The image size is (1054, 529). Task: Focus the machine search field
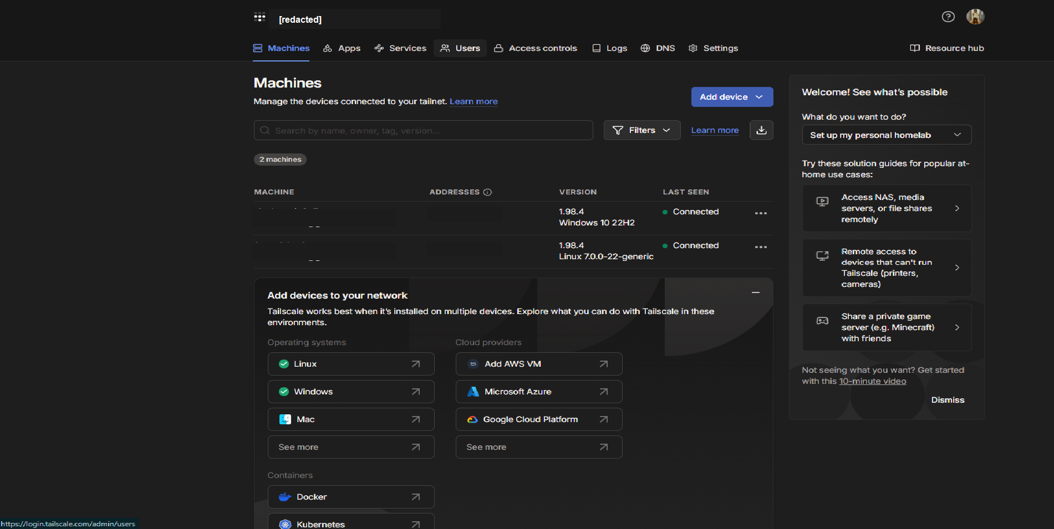point(424,130)
